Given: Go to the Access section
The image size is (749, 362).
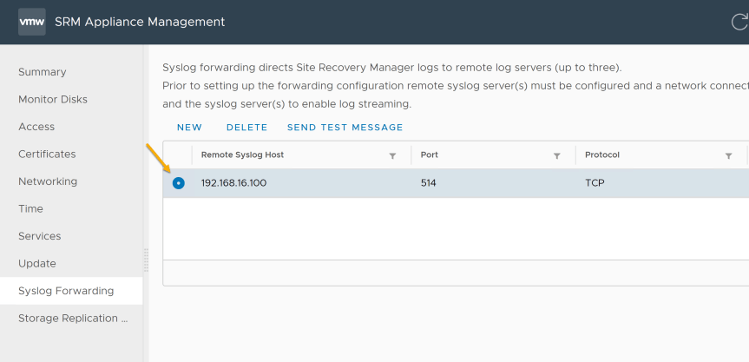Looking at the screenshot, I should [x=36, y=127].
